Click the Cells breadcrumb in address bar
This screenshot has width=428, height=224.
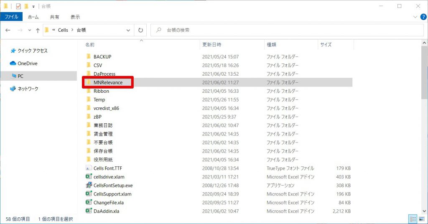tap(63, 30)
